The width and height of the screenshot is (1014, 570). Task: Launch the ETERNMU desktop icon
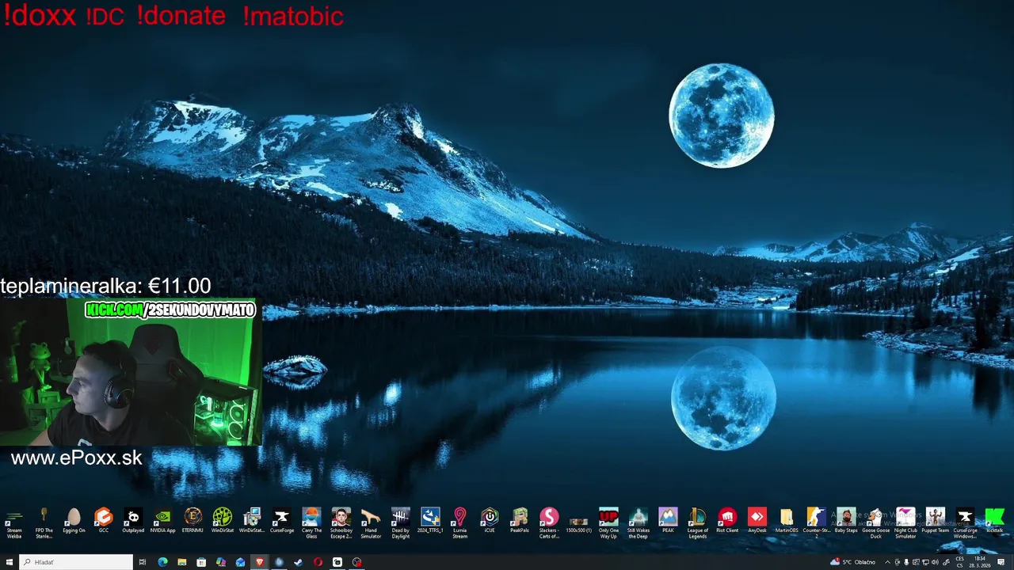pyautogui.click(x=193, y=522)
